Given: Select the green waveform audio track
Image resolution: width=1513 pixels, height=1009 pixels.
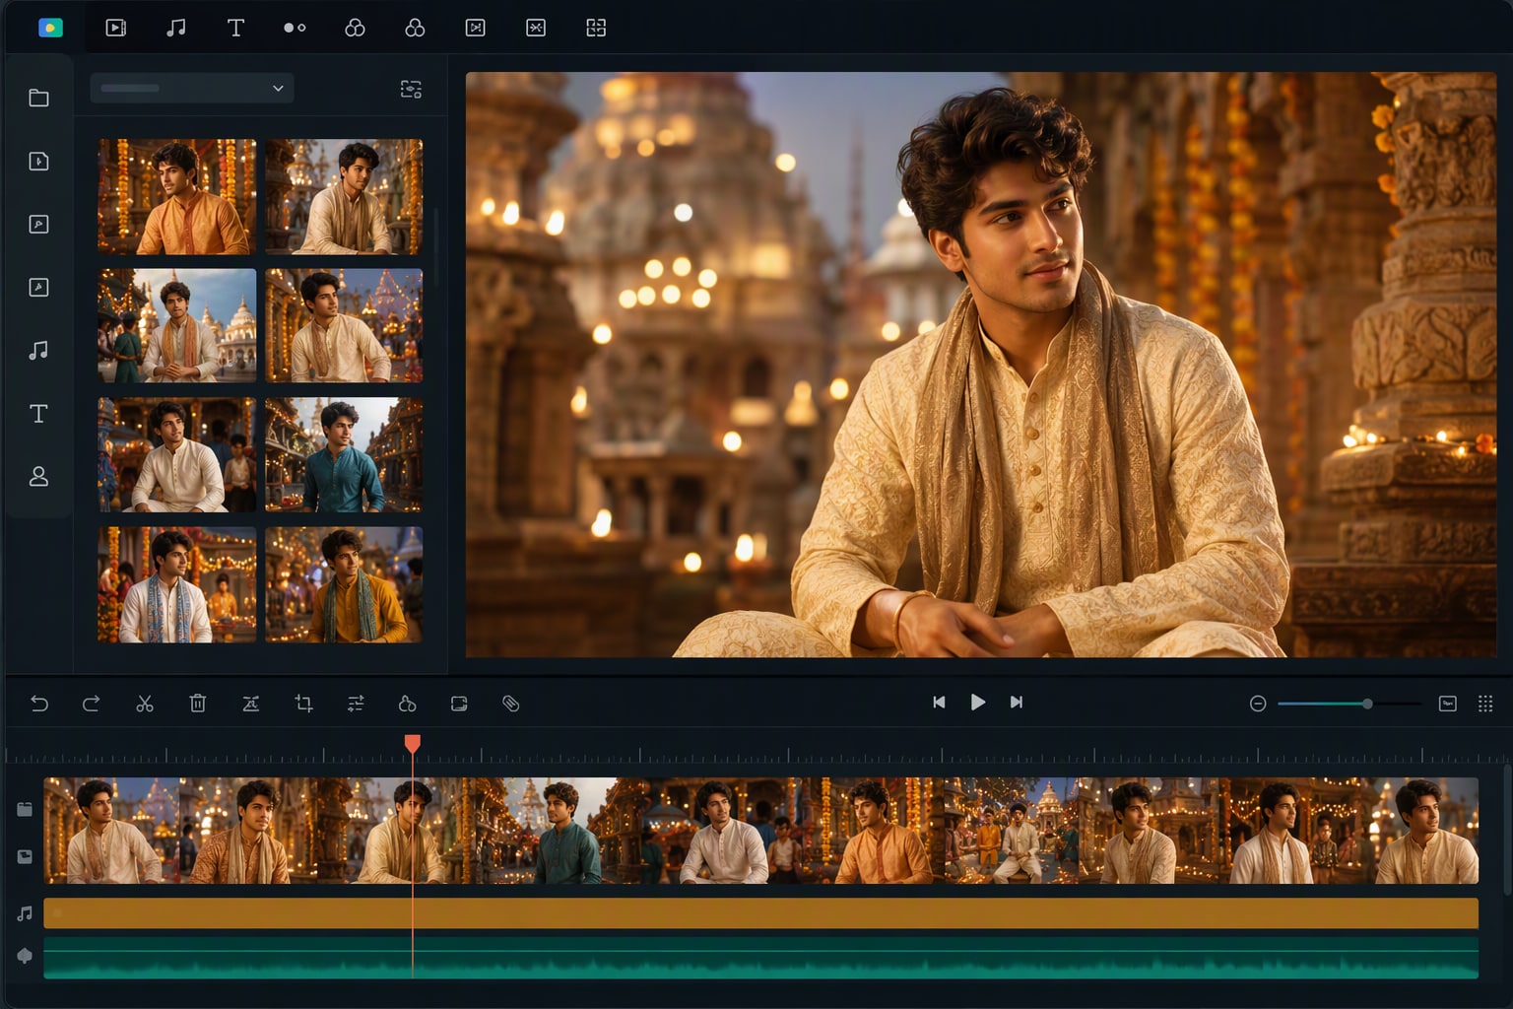Looking at the screenshot, I should [x=760, y=958].
